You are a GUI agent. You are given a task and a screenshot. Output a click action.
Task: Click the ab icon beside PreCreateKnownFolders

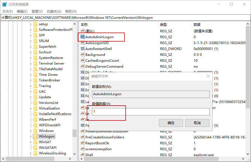[83, 137]
